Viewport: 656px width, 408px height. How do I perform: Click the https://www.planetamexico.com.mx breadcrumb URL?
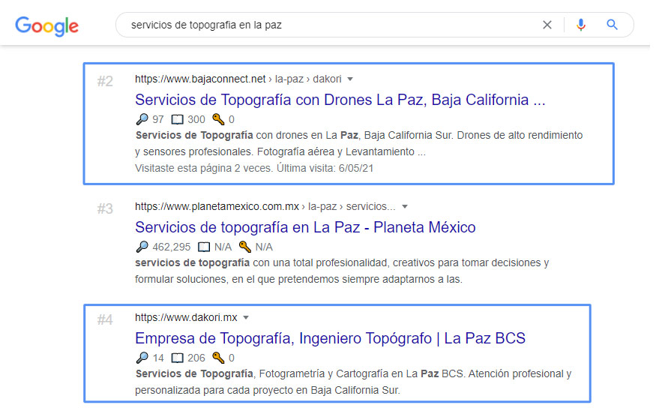click(217, 207)
